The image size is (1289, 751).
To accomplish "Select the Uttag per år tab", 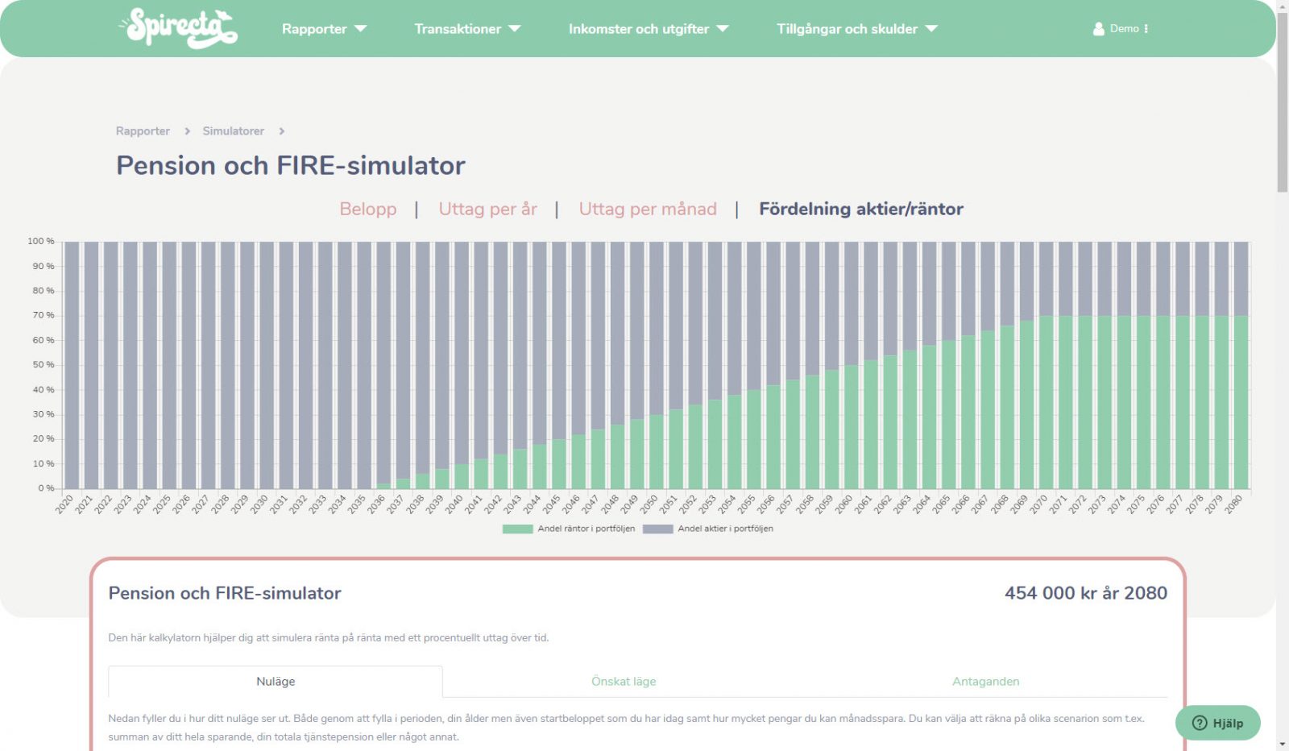I will pyautogui.click(x=487, y=209).
